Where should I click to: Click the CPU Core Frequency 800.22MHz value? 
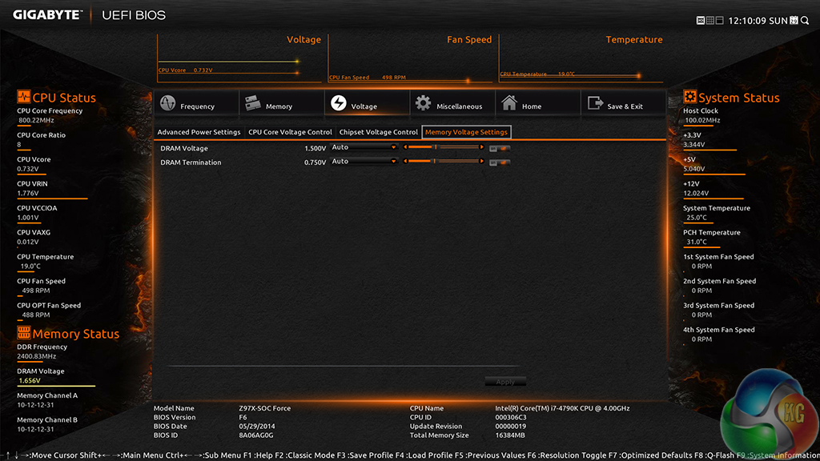pos(36,120)
